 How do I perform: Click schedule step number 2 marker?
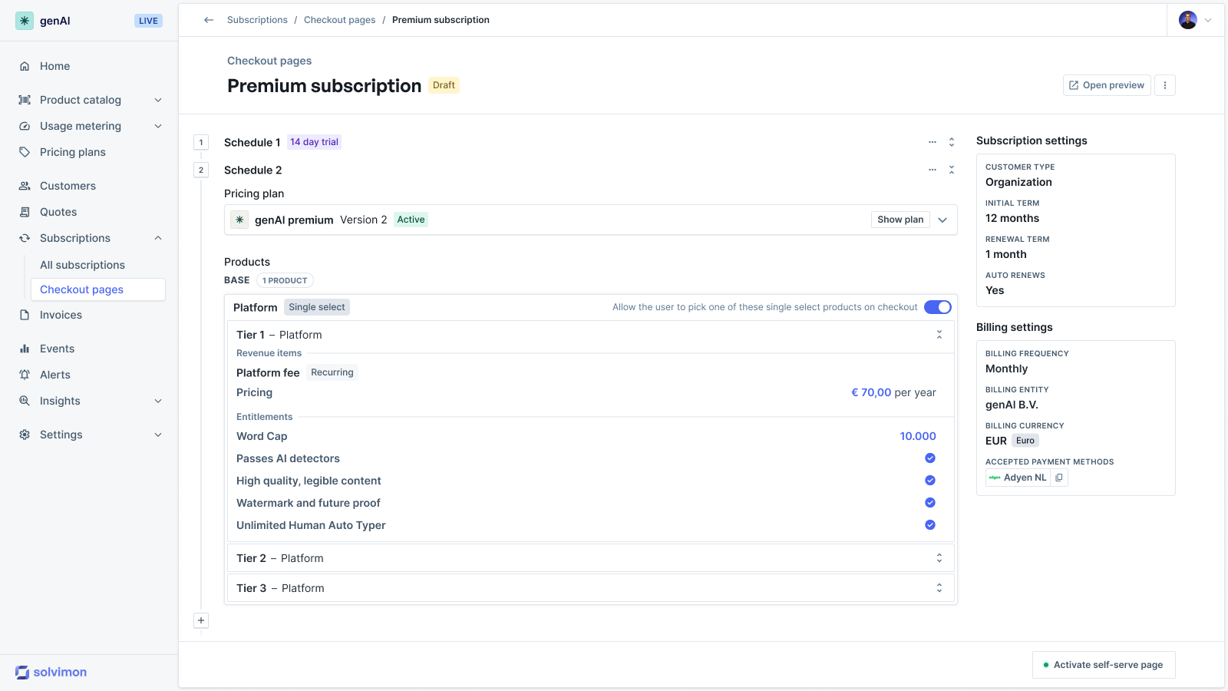tap(201, 170)
